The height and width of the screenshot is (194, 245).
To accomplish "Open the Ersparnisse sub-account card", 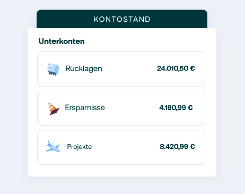I will (121, 108).
